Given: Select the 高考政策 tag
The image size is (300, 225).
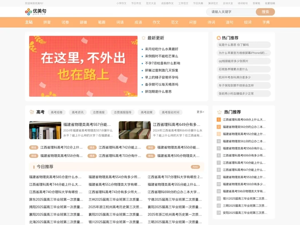Looking at the screenshot, I should click(147, 112).
